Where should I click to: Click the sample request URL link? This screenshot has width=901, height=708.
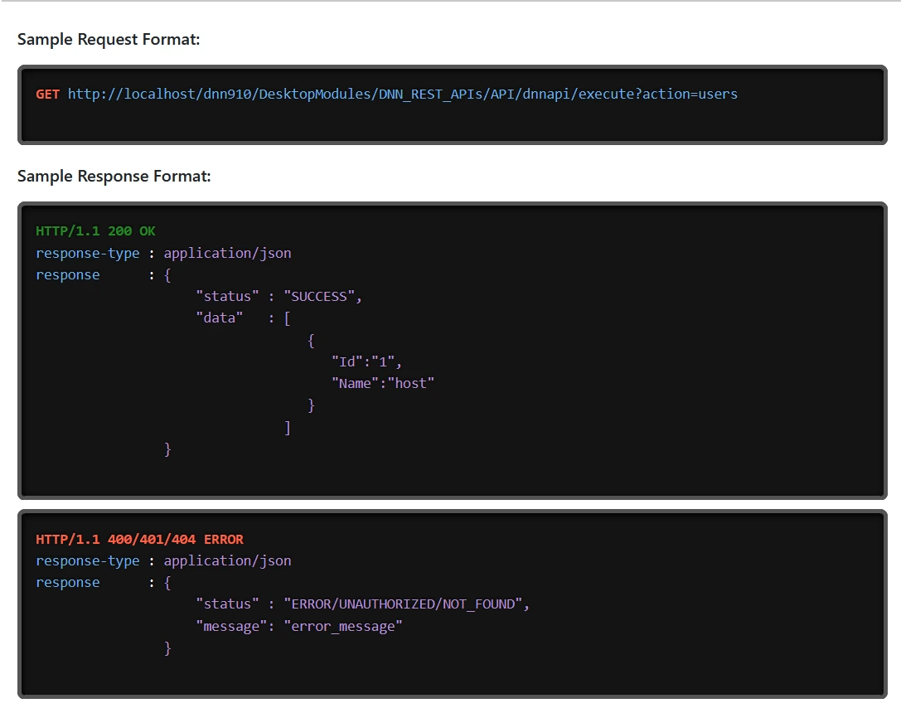click(402, 94)
